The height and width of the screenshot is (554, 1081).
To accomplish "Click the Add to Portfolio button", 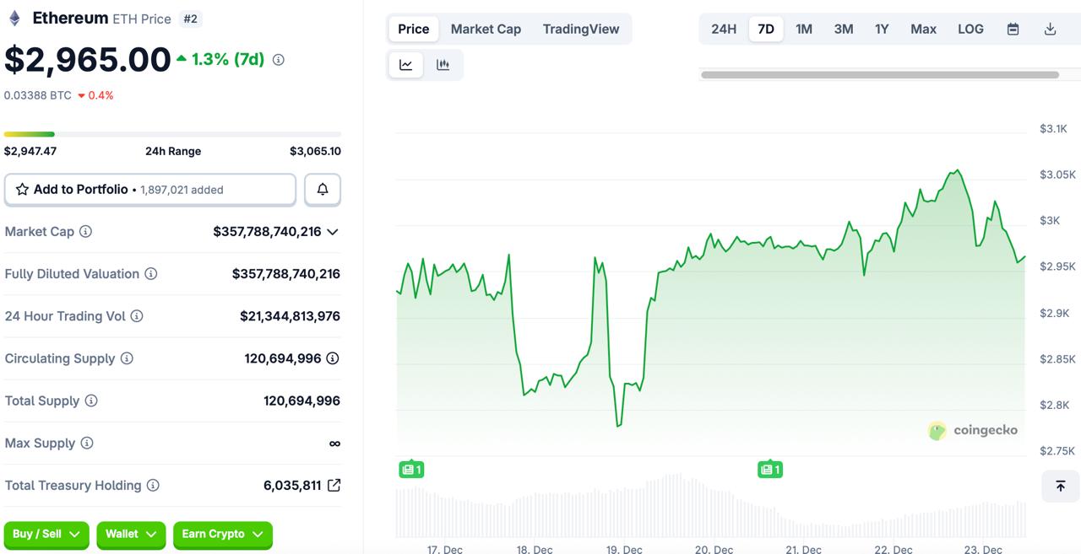I will pos(149,189).
